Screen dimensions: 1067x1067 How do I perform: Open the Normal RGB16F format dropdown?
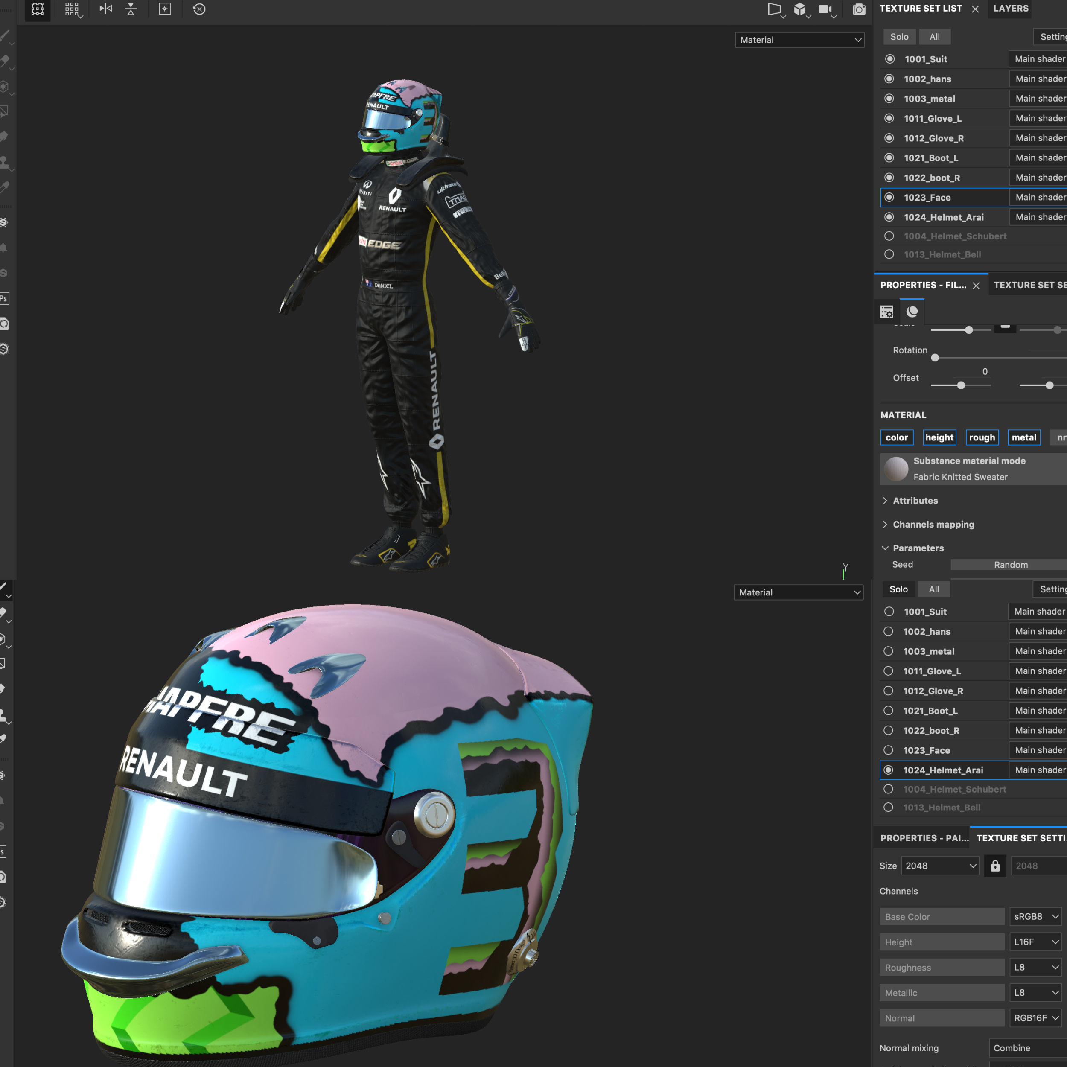pyautogui.click(x=1035, y=1018)
